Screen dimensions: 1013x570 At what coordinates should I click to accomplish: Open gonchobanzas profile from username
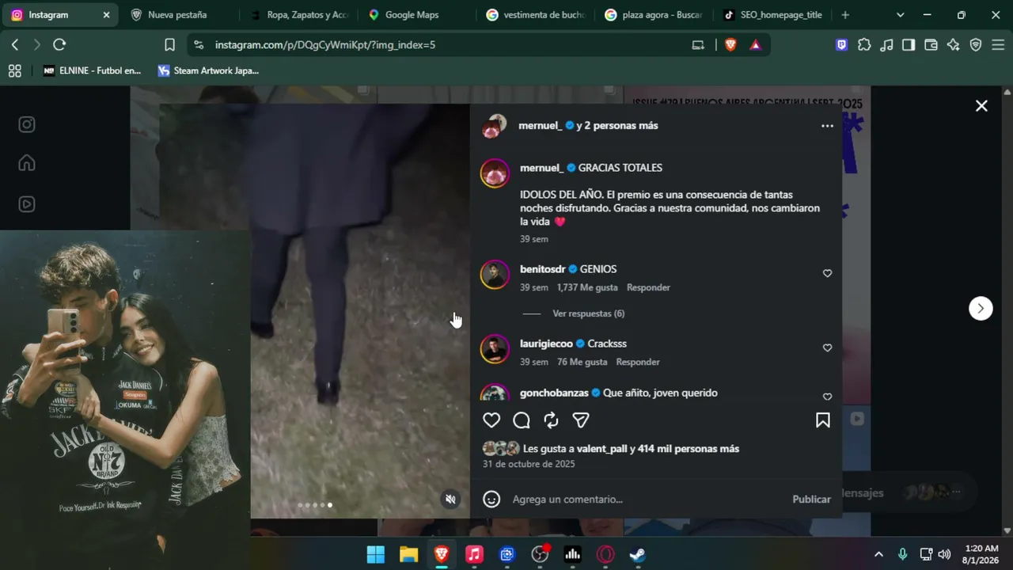555,393
